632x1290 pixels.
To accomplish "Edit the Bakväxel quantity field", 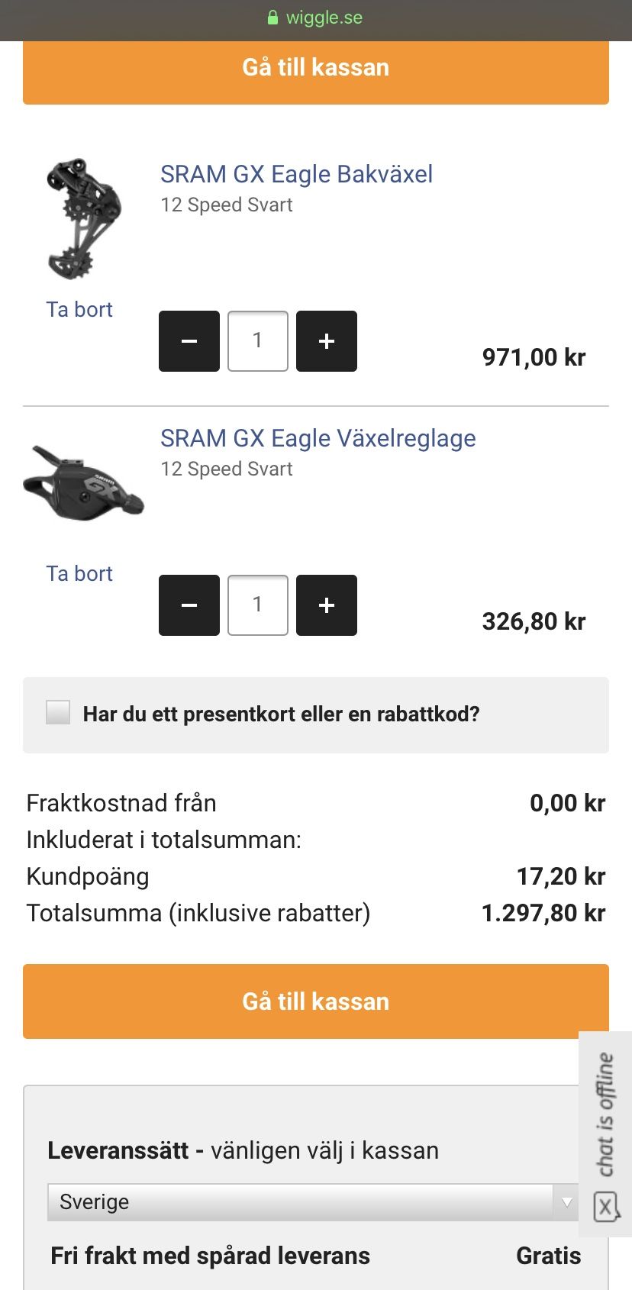I will pyautogui.click(x=258, y=341).
